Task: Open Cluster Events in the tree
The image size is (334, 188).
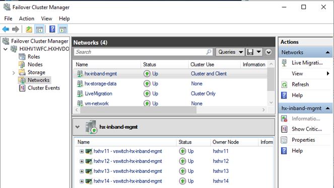Action: [44, 88]
